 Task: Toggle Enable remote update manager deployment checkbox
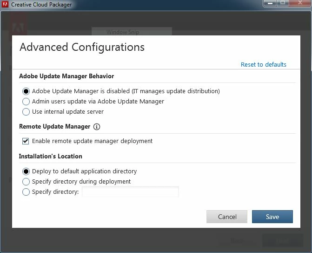(x=26, y=141)
